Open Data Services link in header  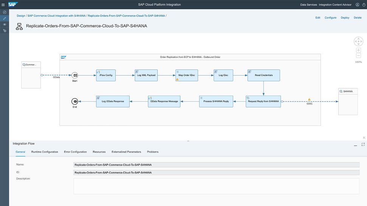[308, 5]
